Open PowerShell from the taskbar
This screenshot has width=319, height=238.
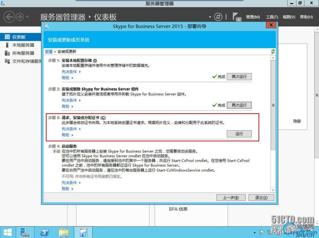click(x=44, y=232)
